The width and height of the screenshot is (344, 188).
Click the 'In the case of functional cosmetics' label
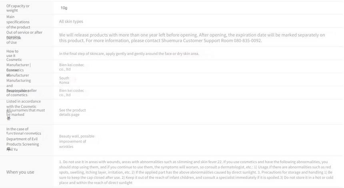click(x=24, y=131)
